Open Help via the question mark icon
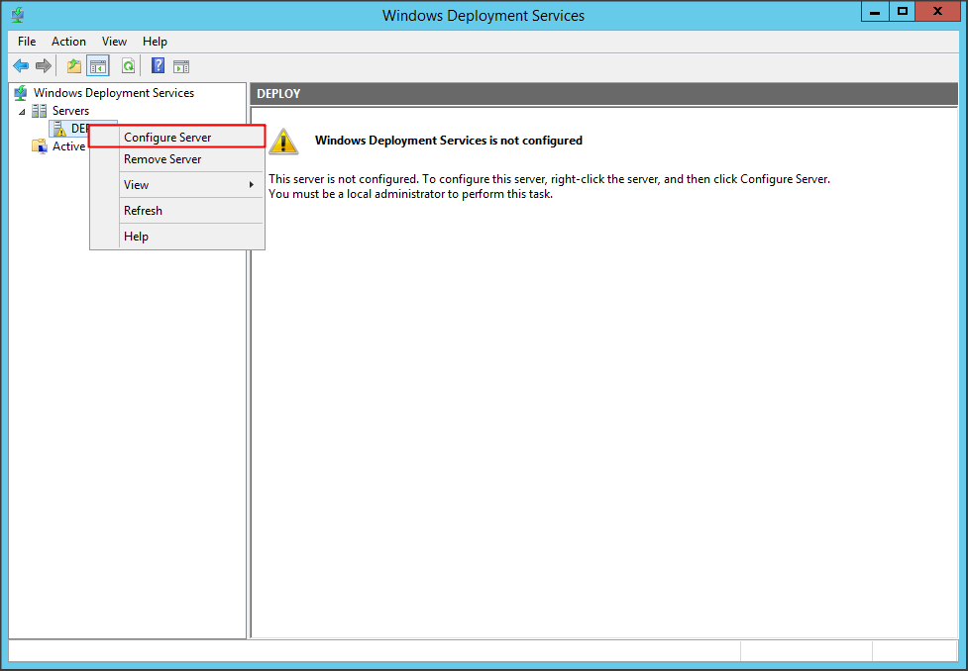Screen dimensions: 968x671 click(158, 66)
